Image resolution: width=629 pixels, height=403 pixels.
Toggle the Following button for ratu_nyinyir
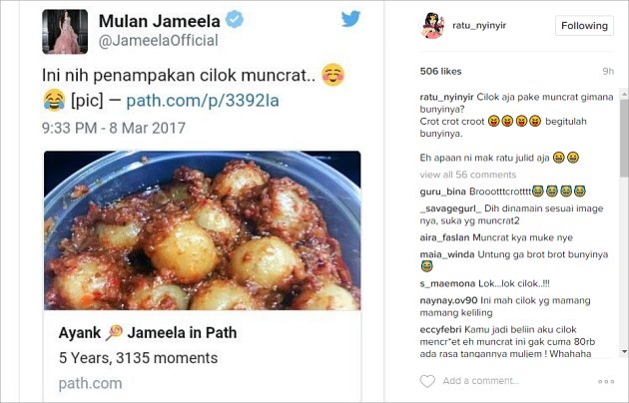tap(584, 26)
